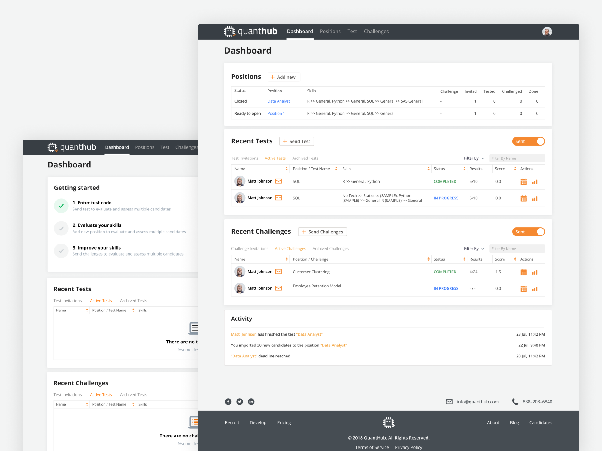Open the Position 1 link

click(276, 113)
